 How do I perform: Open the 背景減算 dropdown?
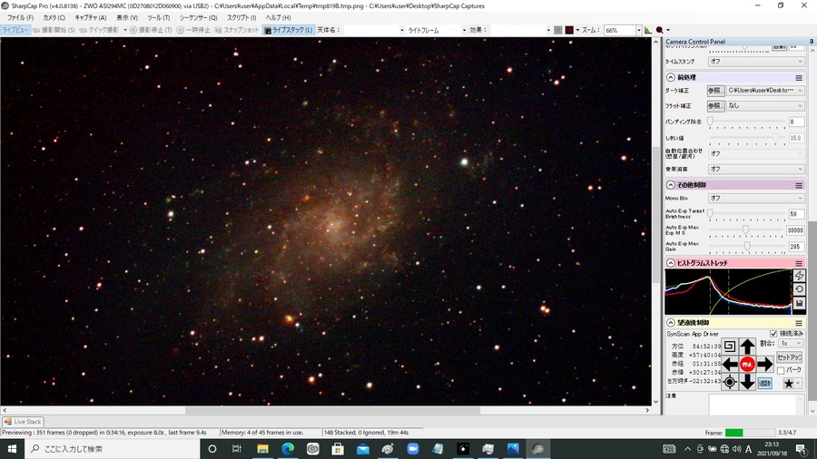pos(756,169)
